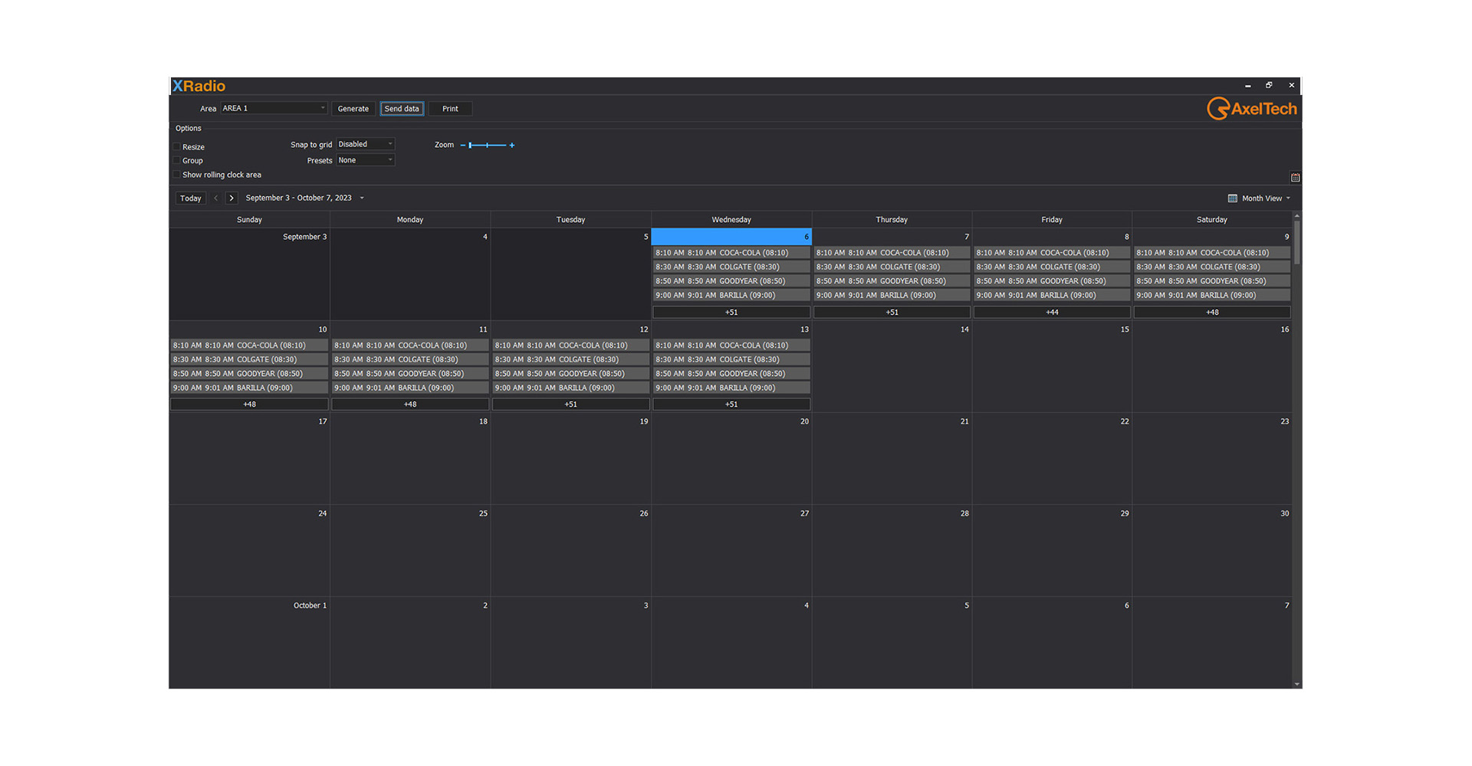Open the Presets dropdown
Image resolution: width=1472 pixels, height=766 pixels.
[366, 160]
